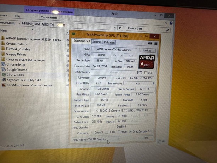Sort by the Имя column header

[4, 30]
